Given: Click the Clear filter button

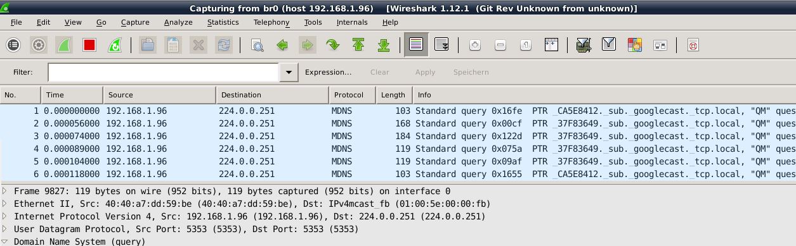Looking at the screenshot, I should [380, 72].
